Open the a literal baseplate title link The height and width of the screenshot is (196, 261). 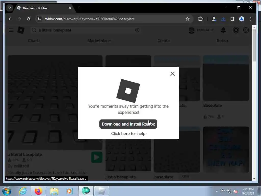coord(25,154)
